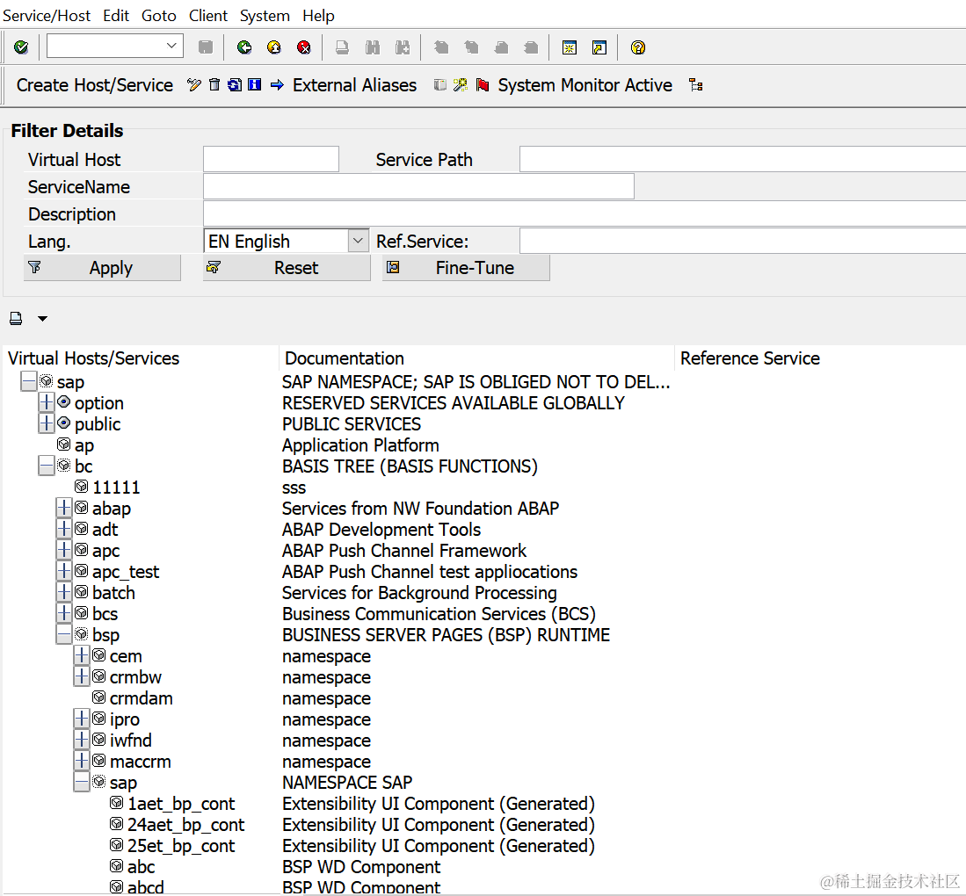This screenshot has width=966, height=896.
Task: Focus the ServiceName input field
Action: tap(418, 186)
